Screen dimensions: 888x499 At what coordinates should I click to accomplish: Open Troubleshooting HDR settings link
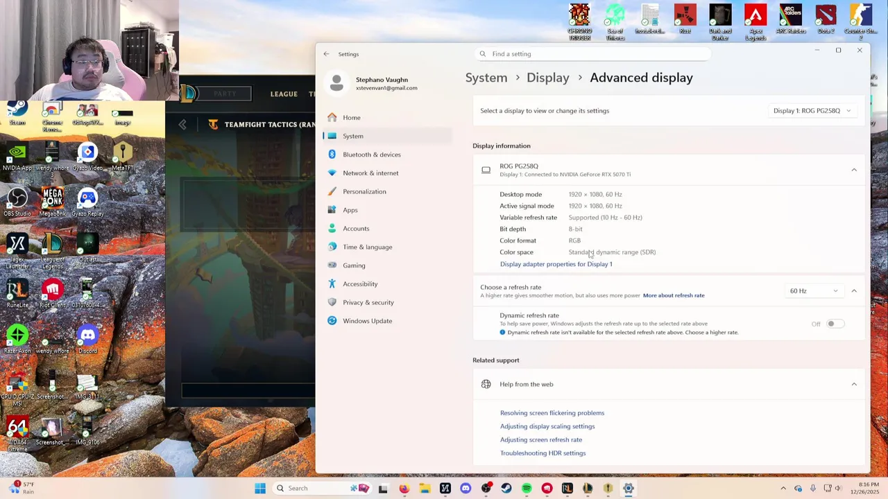click(x=543, y=453)
